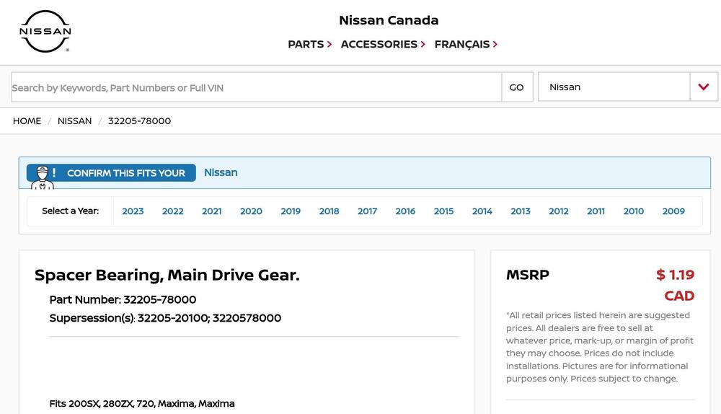The image size is (721, 414).
Task: Open the ACCESSORIES menu
Action: [383, 44]
